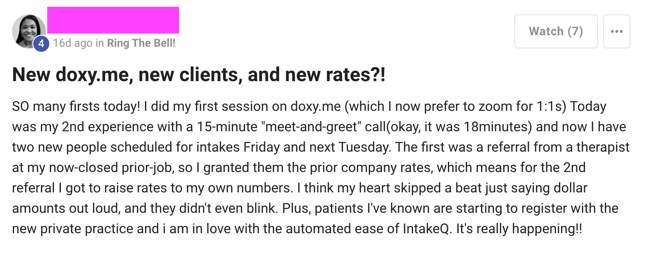Screen dimensions: 650x254
Task: Click the Watch (7) button
Action: [556, 31]
